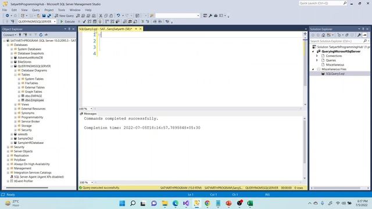Click the Connect plug icon in Object Explorer
This screenshot has height=209, width=372.
click(x=20, y=35)
